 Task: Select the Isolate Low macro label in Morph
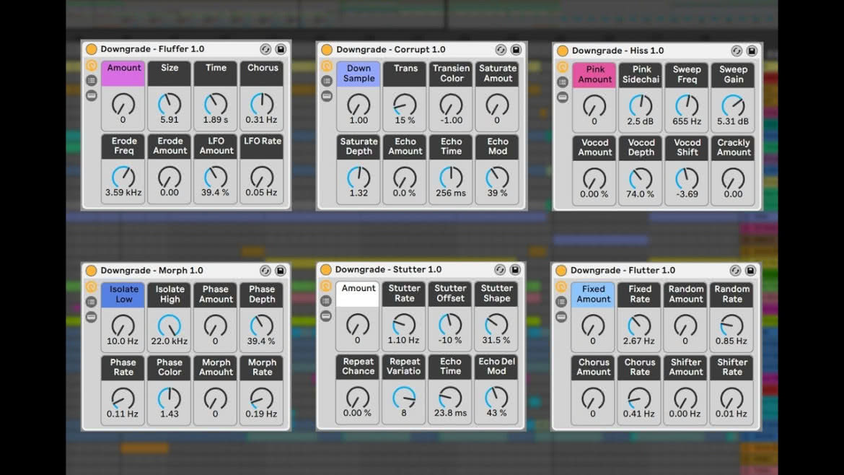123,295
